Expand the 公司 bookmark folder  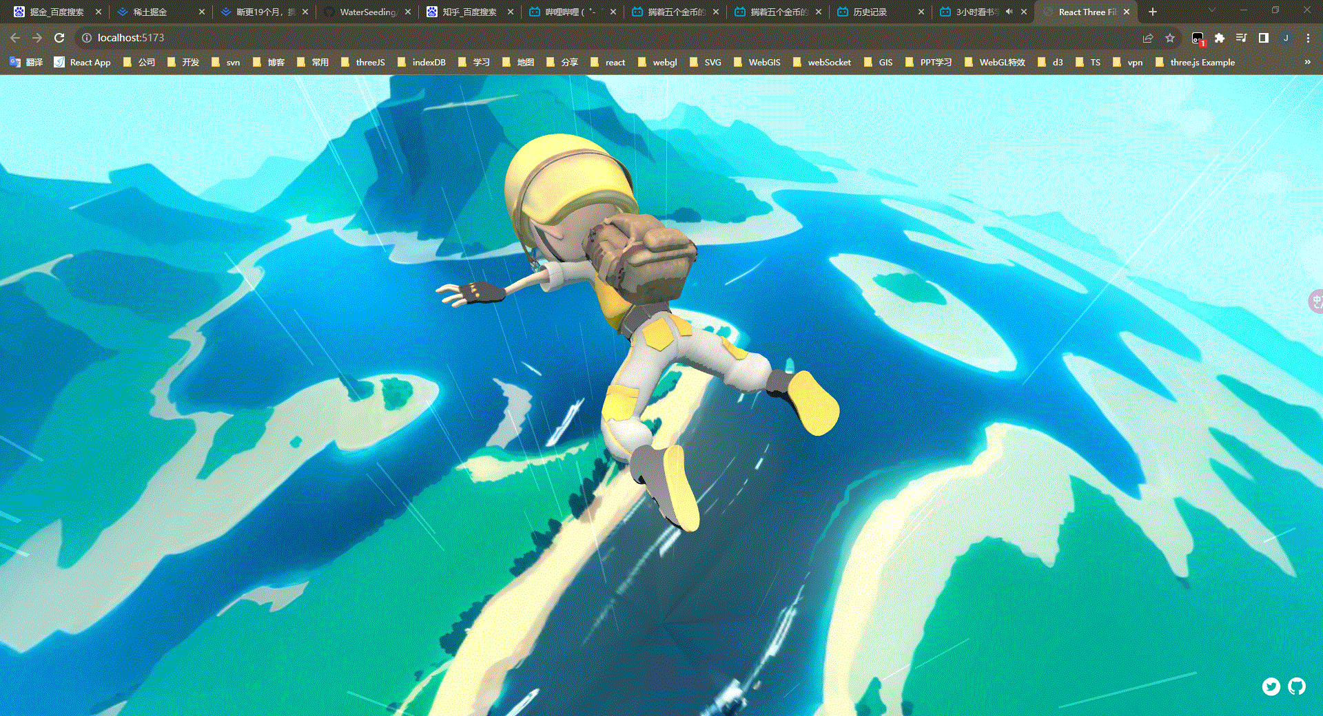[139, 62]
